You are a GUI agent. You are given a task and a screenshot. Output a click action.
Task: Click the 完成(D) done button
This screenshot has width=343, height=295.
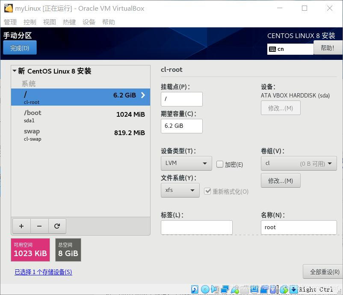coord(20,48)
